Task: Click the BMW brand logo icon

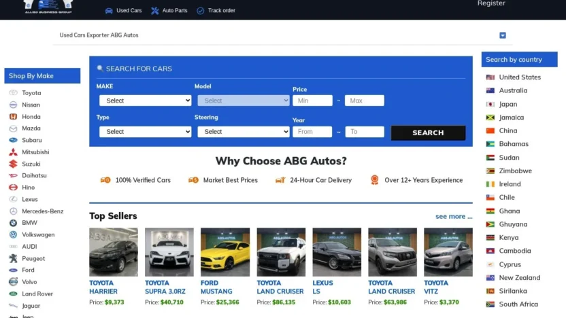Action: point(13,223)
